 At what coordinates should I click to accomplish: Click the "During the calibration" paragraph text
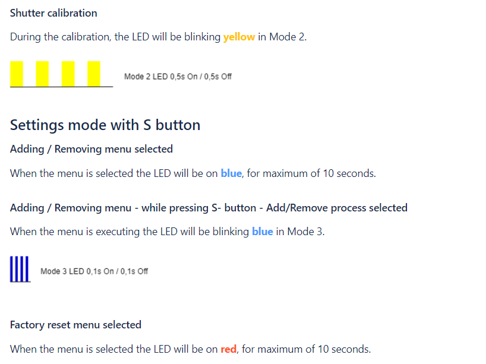[116, 37]
